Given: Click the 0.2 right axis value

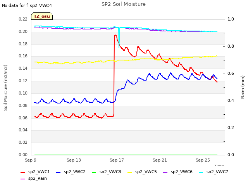Looking at the screenshot, I should pos(231,127).
